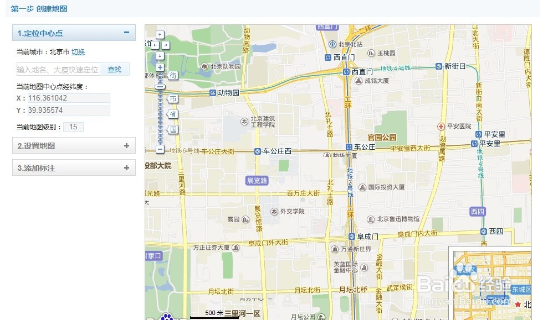Pan the map right with the arrow button
This screenshot has width=543, height=320.
coord(166,45)
